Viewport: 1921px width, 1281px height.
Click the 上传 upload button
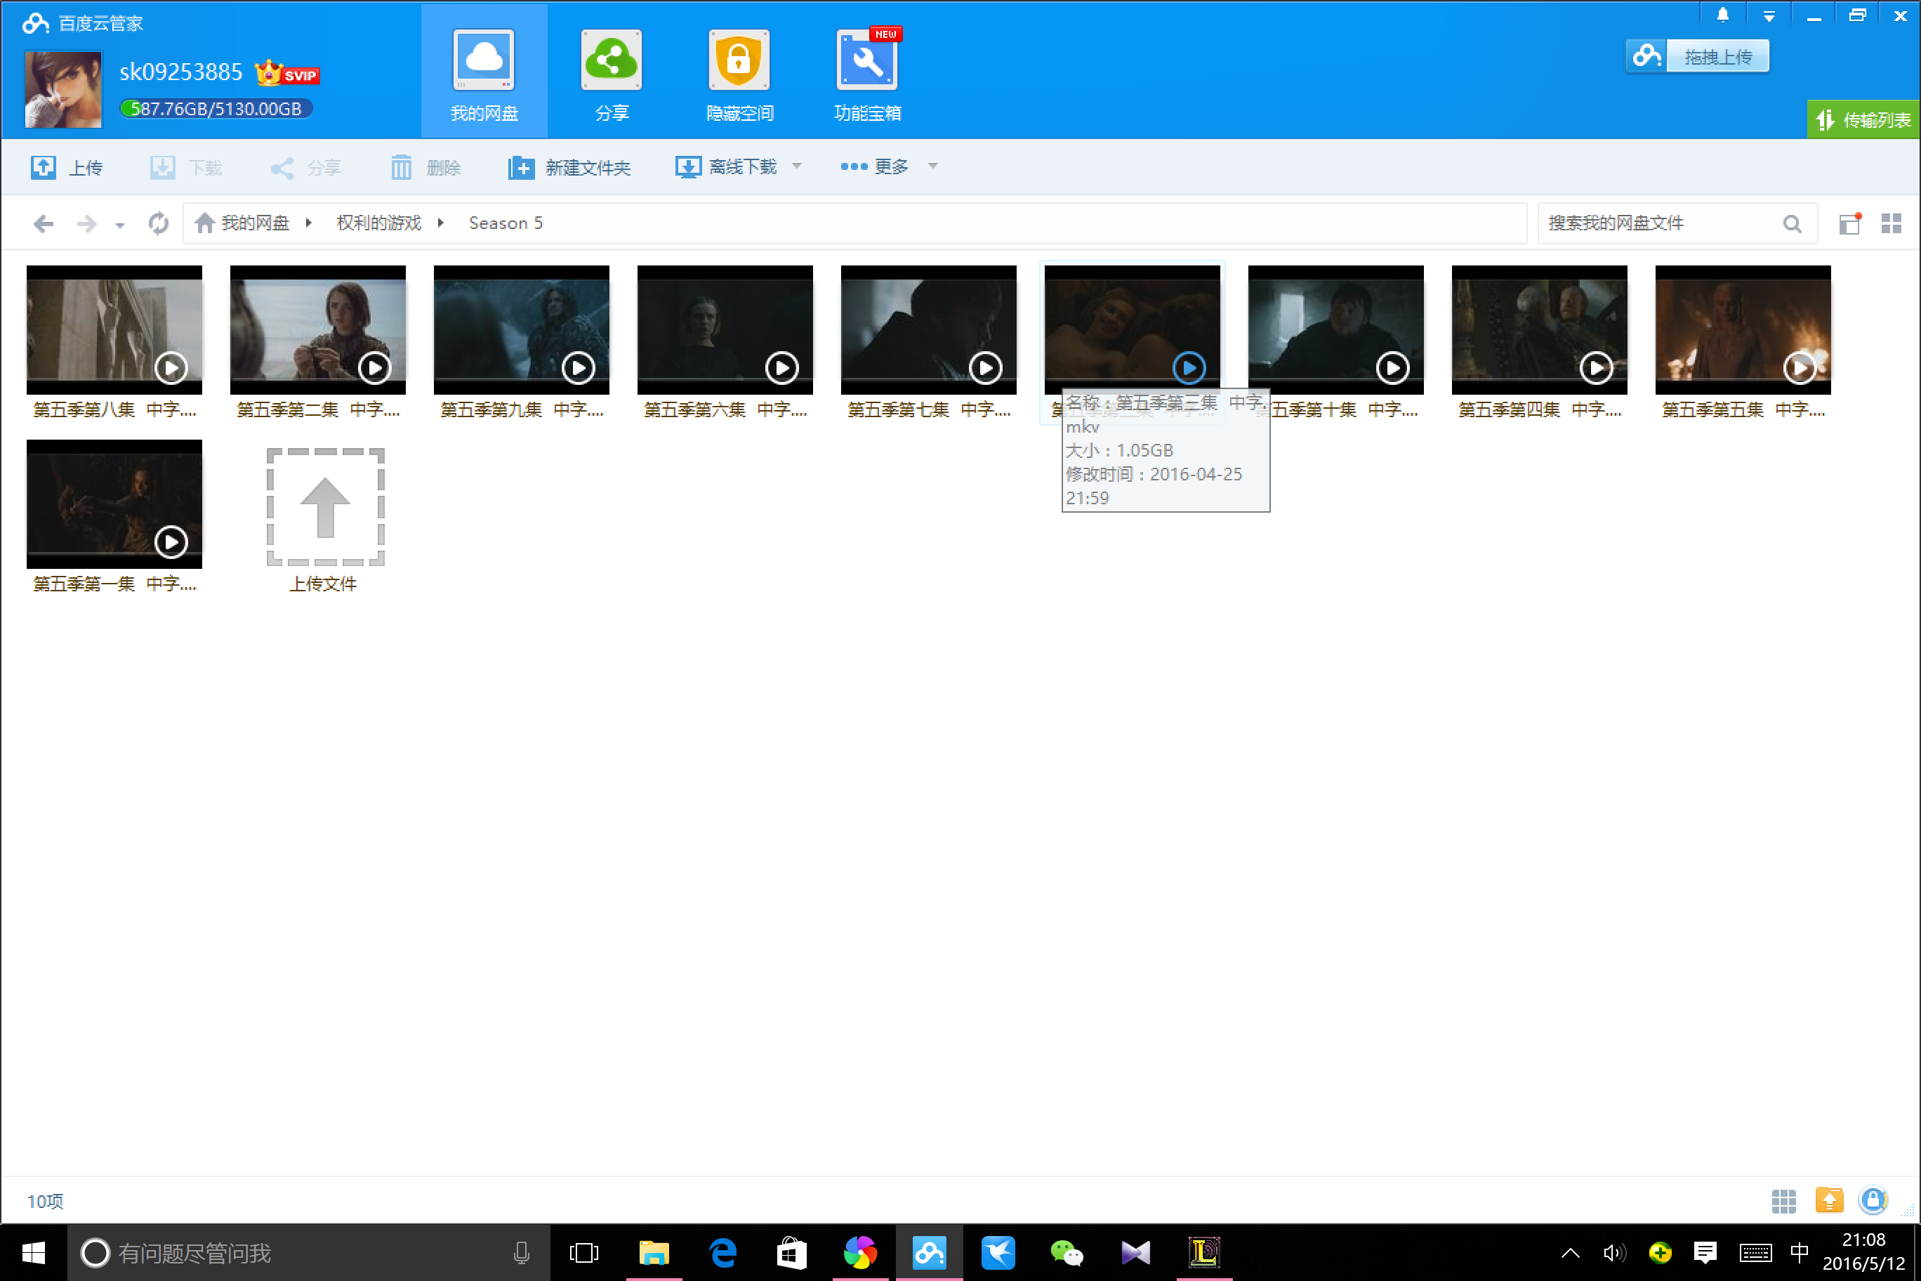pos(67,167)
